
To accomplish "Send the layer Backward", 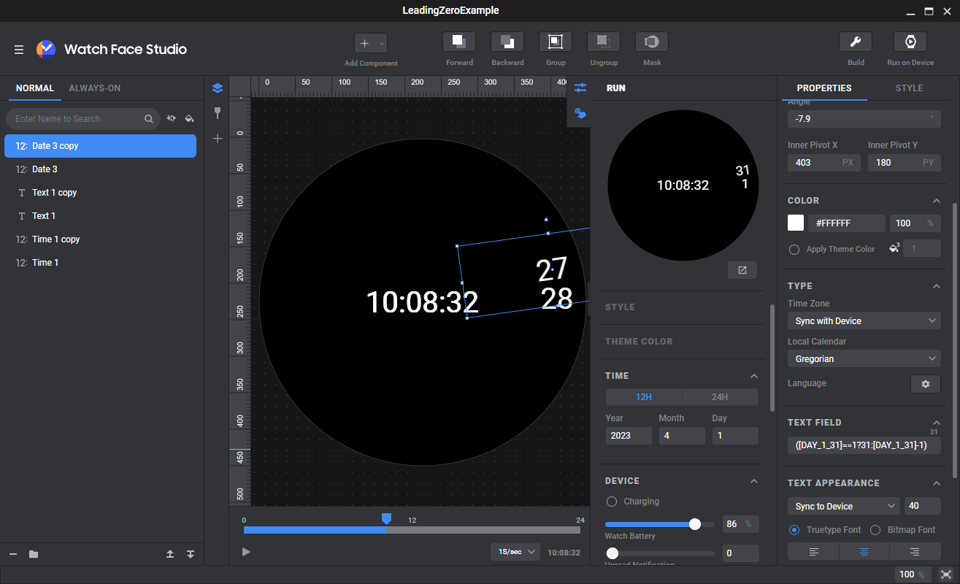I will 507,42.
